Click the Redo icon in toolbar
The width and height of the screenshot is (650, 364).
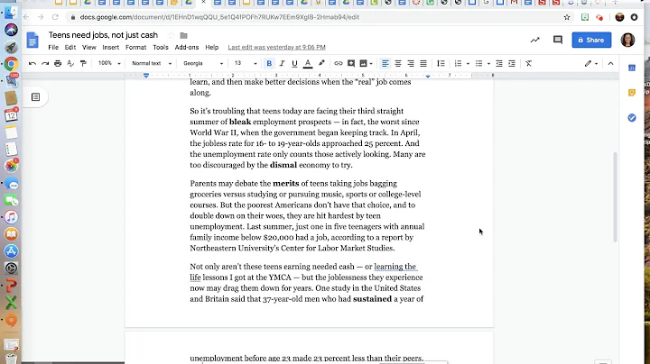tap(45, 63)
